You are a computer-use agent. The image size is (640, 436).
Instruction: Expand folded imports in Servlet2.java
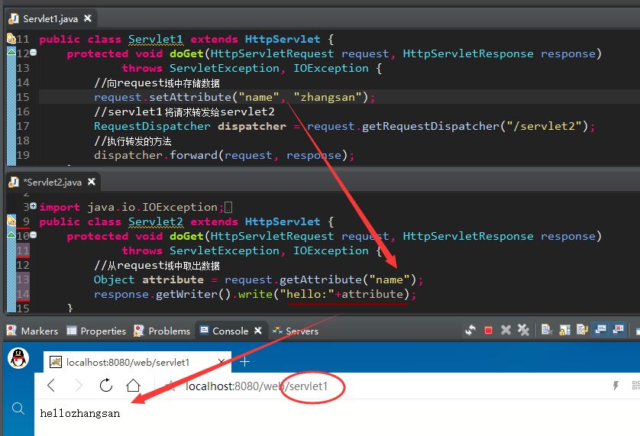(33, 207)
